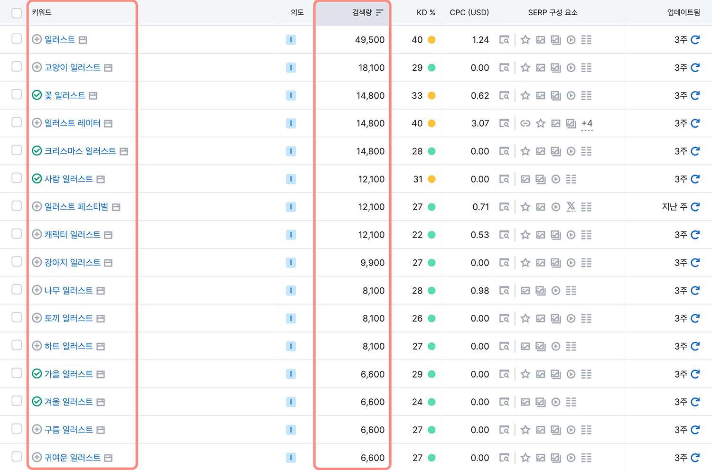Expand the +4 SERP features in 일러스트 레이터 row
The width and height of the screenshot is (712, 470).
587,124
